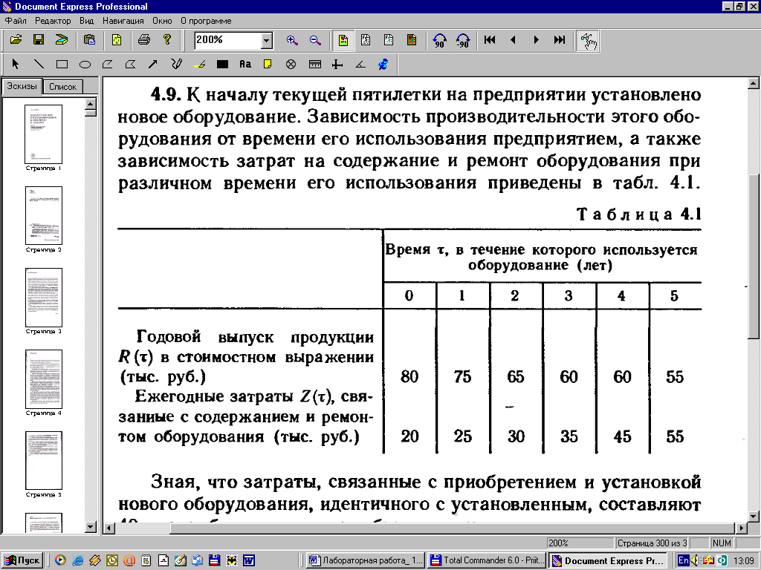The width and height of the screenshot is (761, 570).
Task: Click the blue figure icon in annotation toolbar
Action: coord(383,64)
